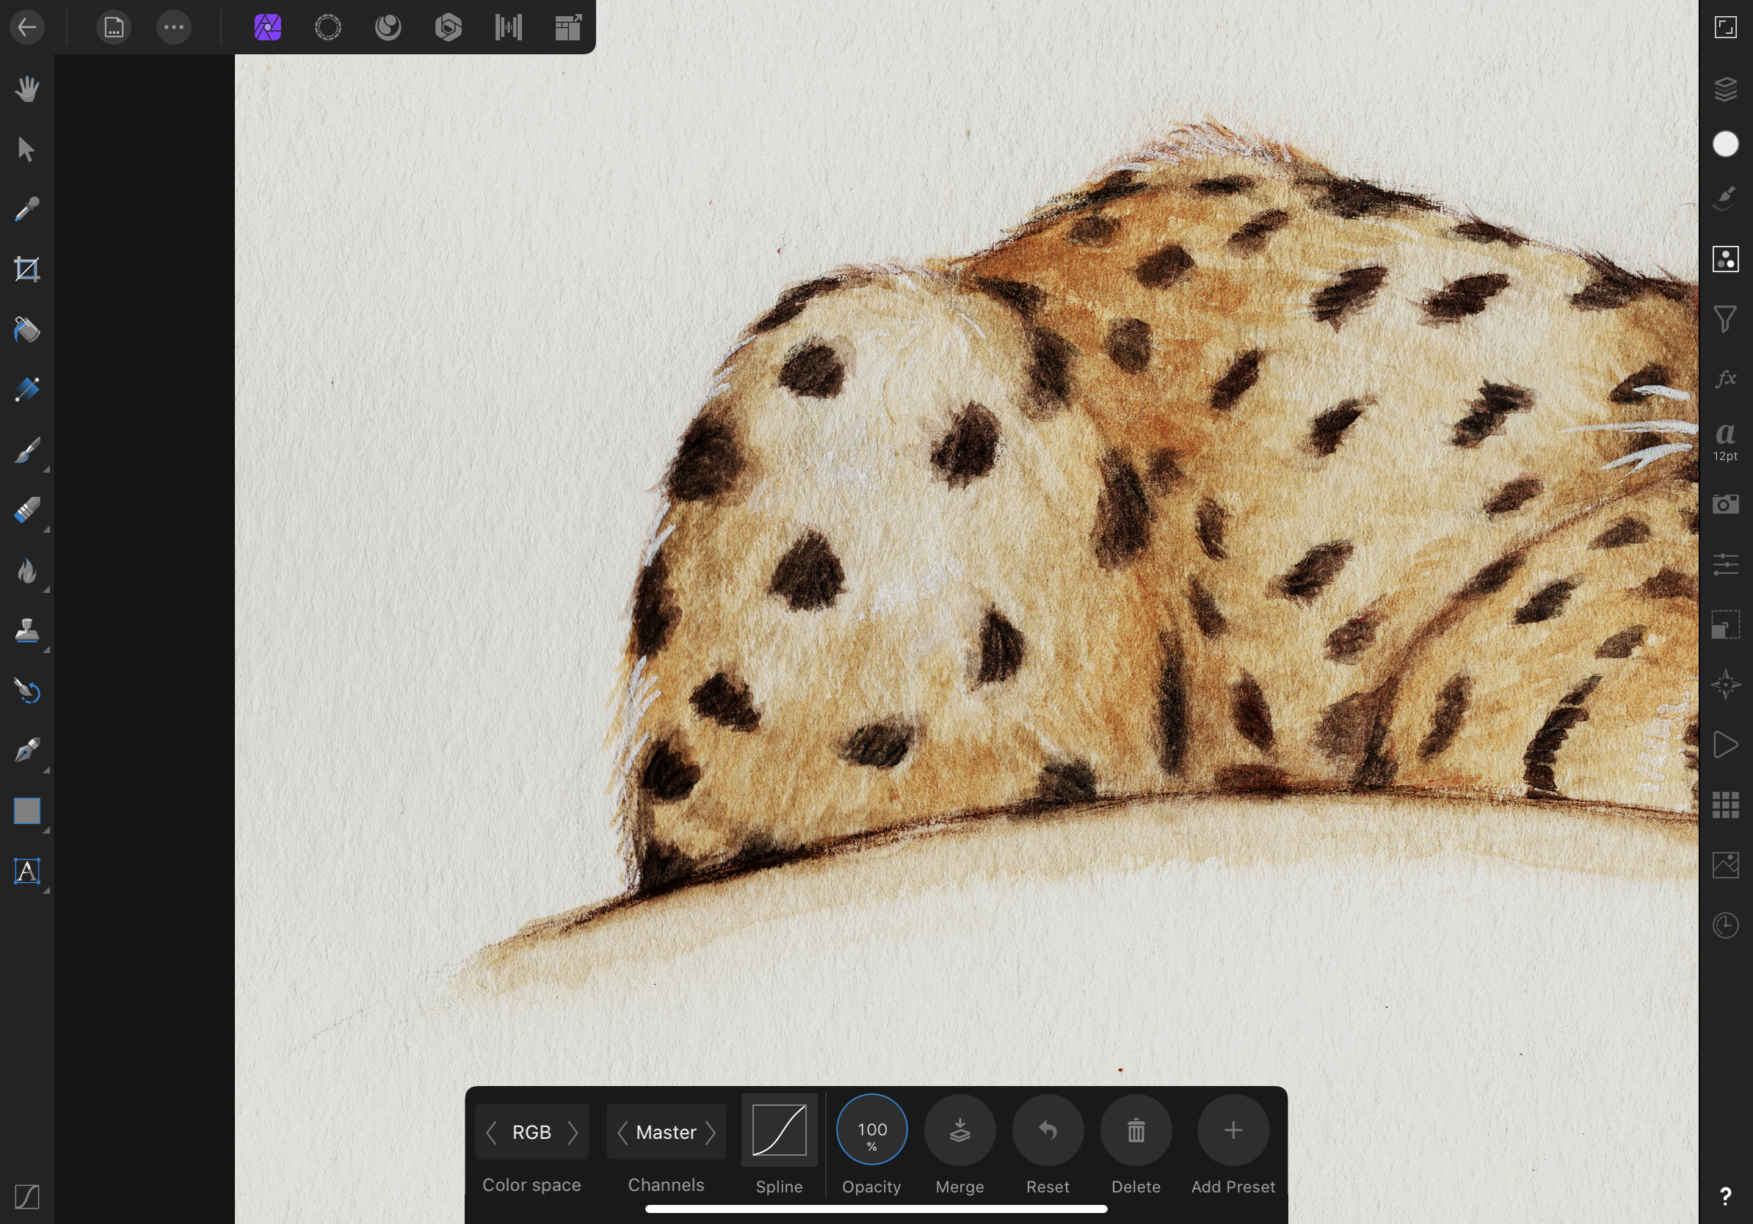The height and width of the screenshot is (1224, 1753).
Task: Open the Document menu icon
Action: click(114, 27)
